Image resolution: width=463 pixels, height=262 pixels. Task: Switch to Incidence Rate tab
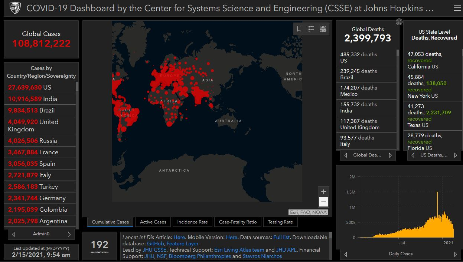pyautogui.click(x=192, y=222)
